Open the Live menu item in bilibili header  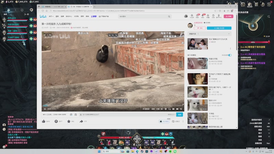point(62,16)
